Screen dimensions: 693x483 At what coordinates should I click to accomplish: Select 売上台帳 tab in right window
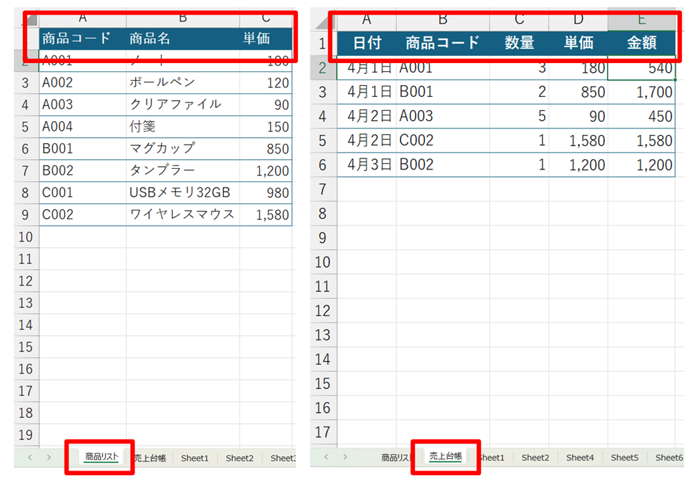pyautogui.click(x=446, y=457)
